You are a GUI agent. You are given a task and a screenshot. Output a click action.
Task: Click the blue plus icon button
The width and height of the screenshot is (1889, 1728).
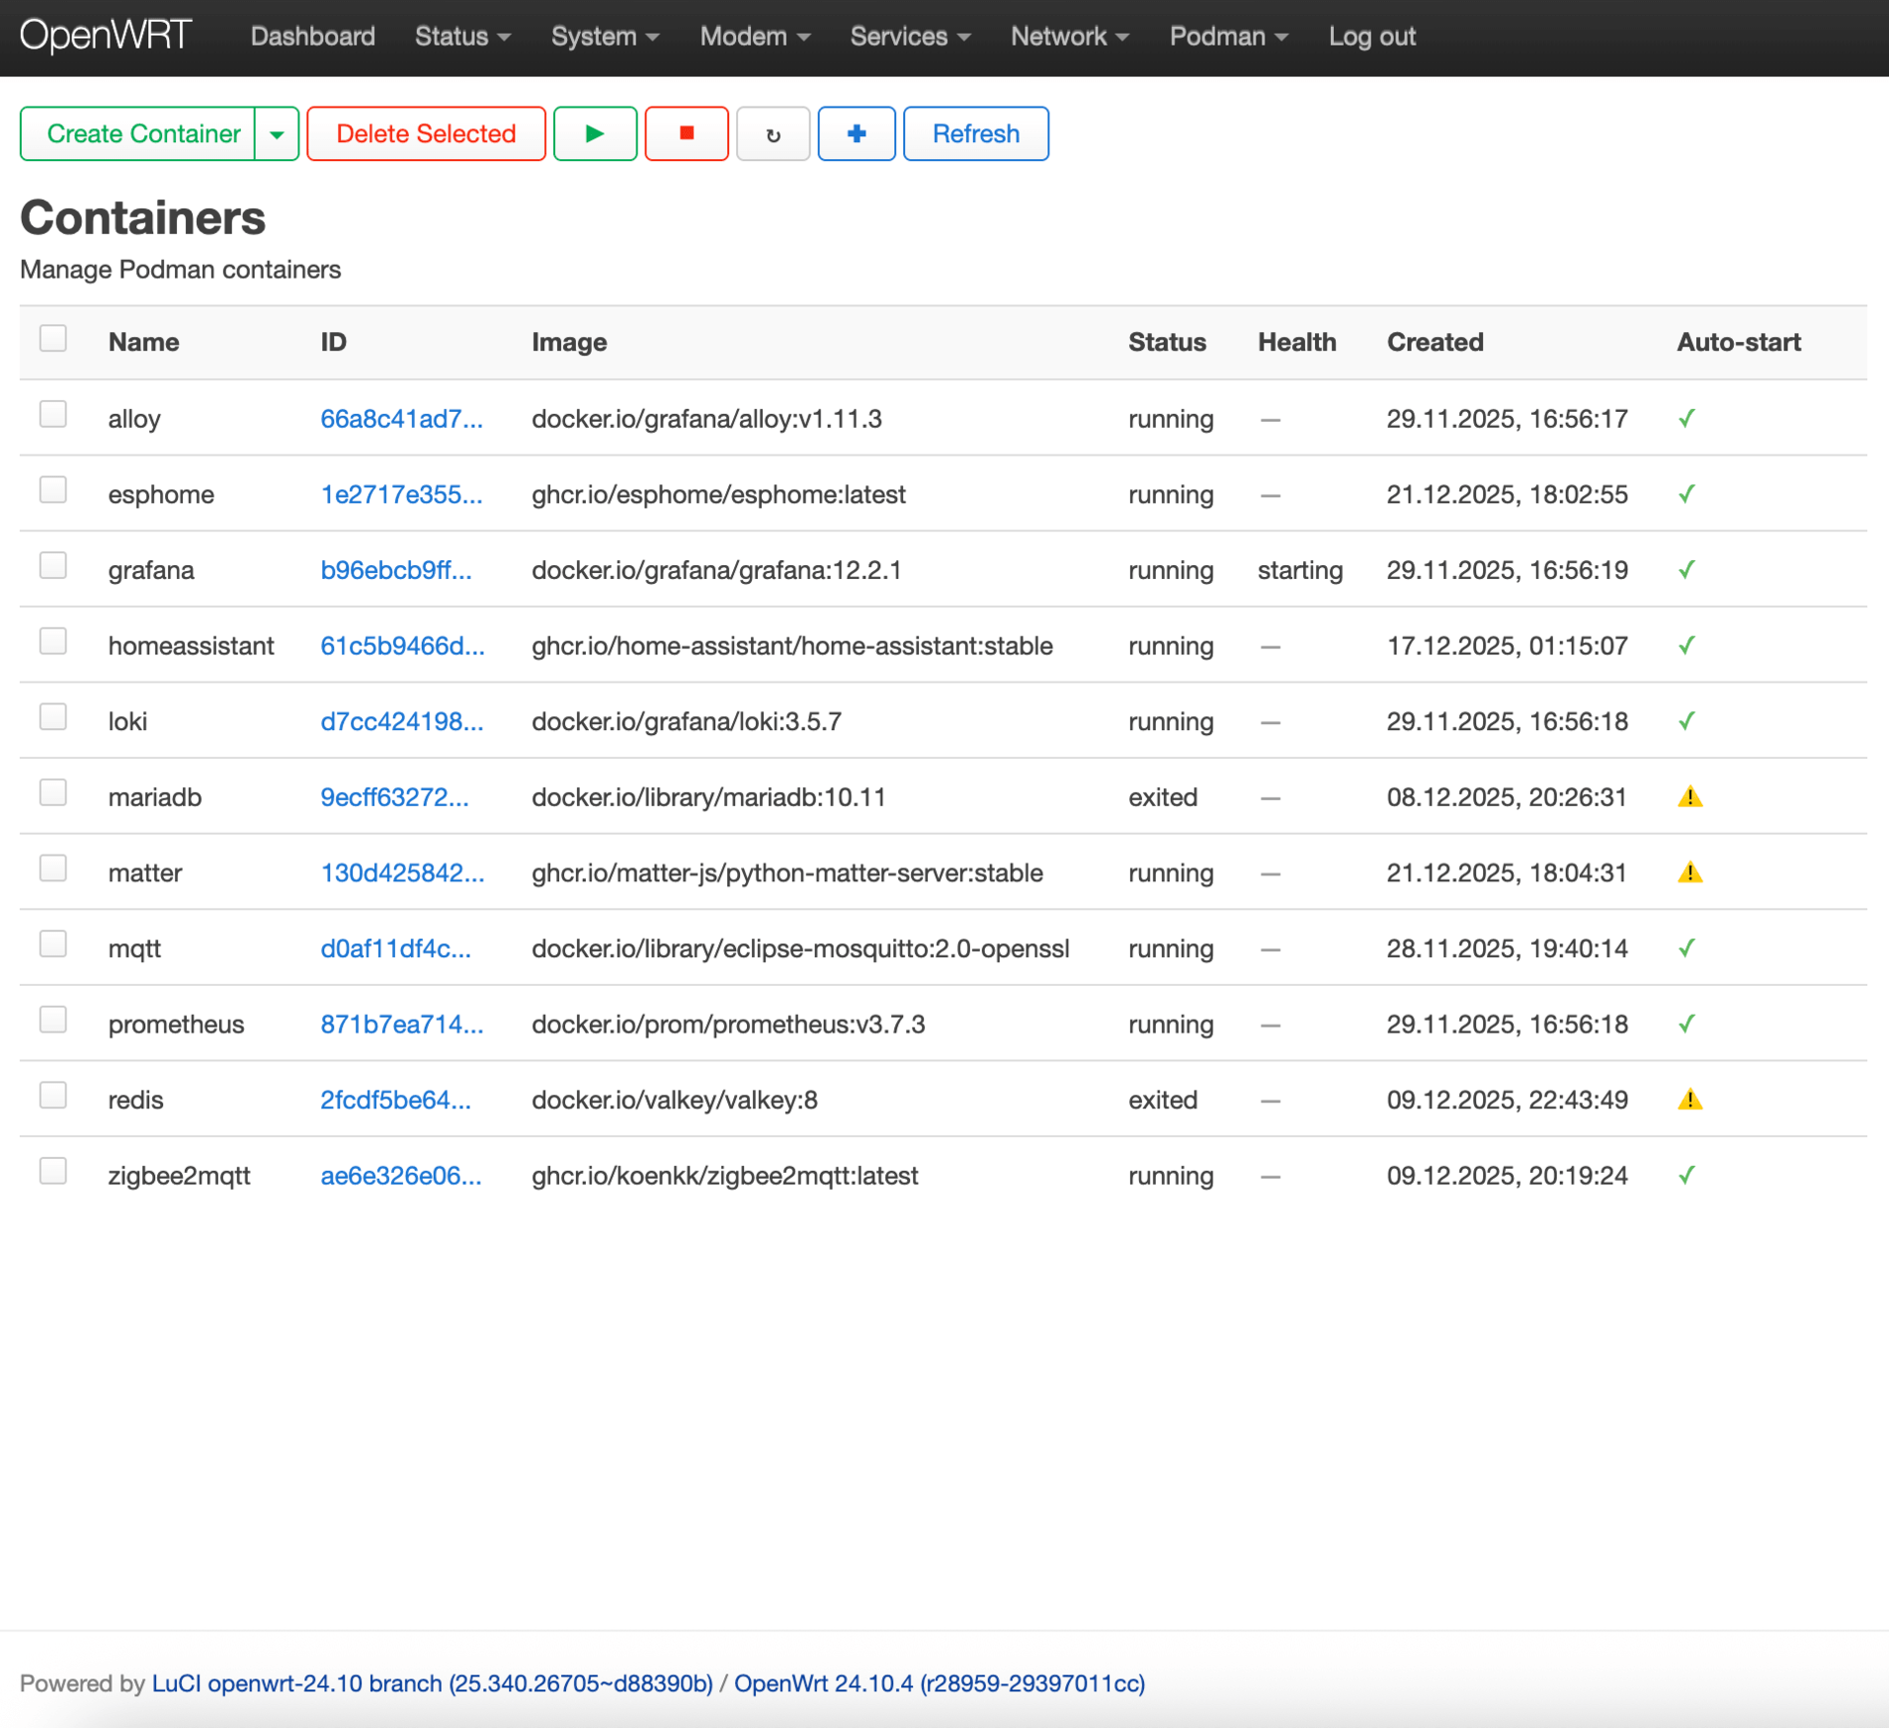tap(857, 133)
